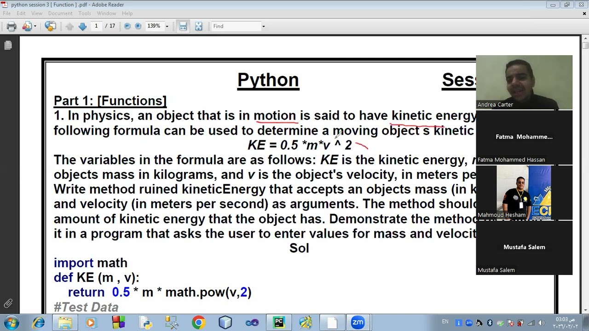
Task: Click the Action Center flag icon
Action: pos(510,323)
